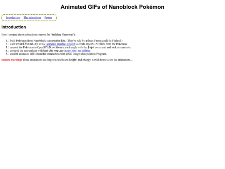Click the Introduction section heading

(14, 27)
